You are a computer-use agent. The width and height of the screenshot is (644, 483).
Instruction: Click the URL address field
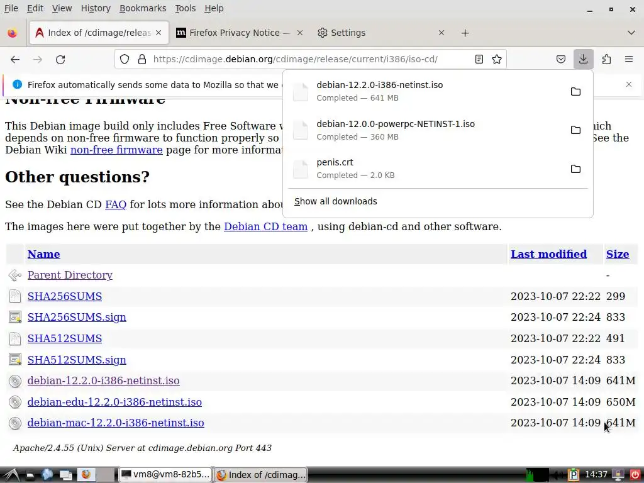click(310, 59)
